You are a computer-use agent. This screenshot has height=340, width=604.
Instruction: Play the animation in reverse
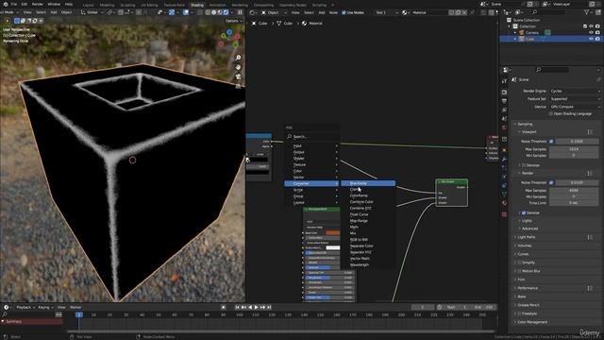click(x=250, y=307)
